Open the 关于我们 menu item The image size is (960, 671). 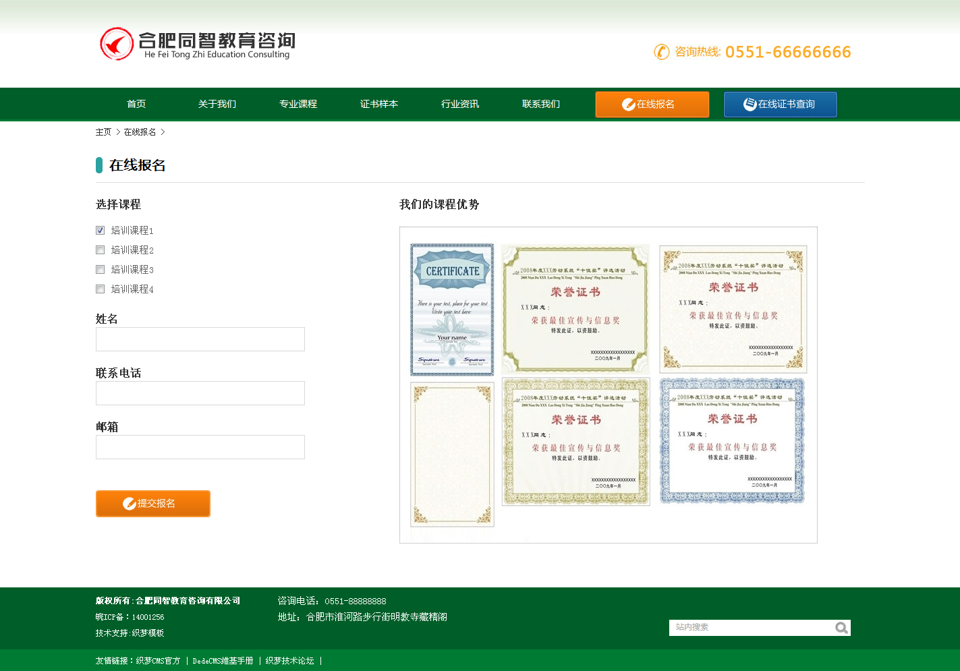[217, 104]
